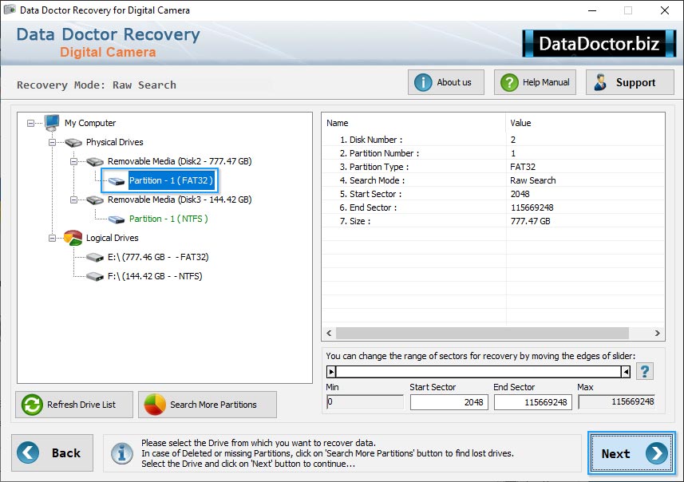Select Removable Media Disk2 - 777.47 GB
This screenshot has width=684, height=482.
coord(180,161)
